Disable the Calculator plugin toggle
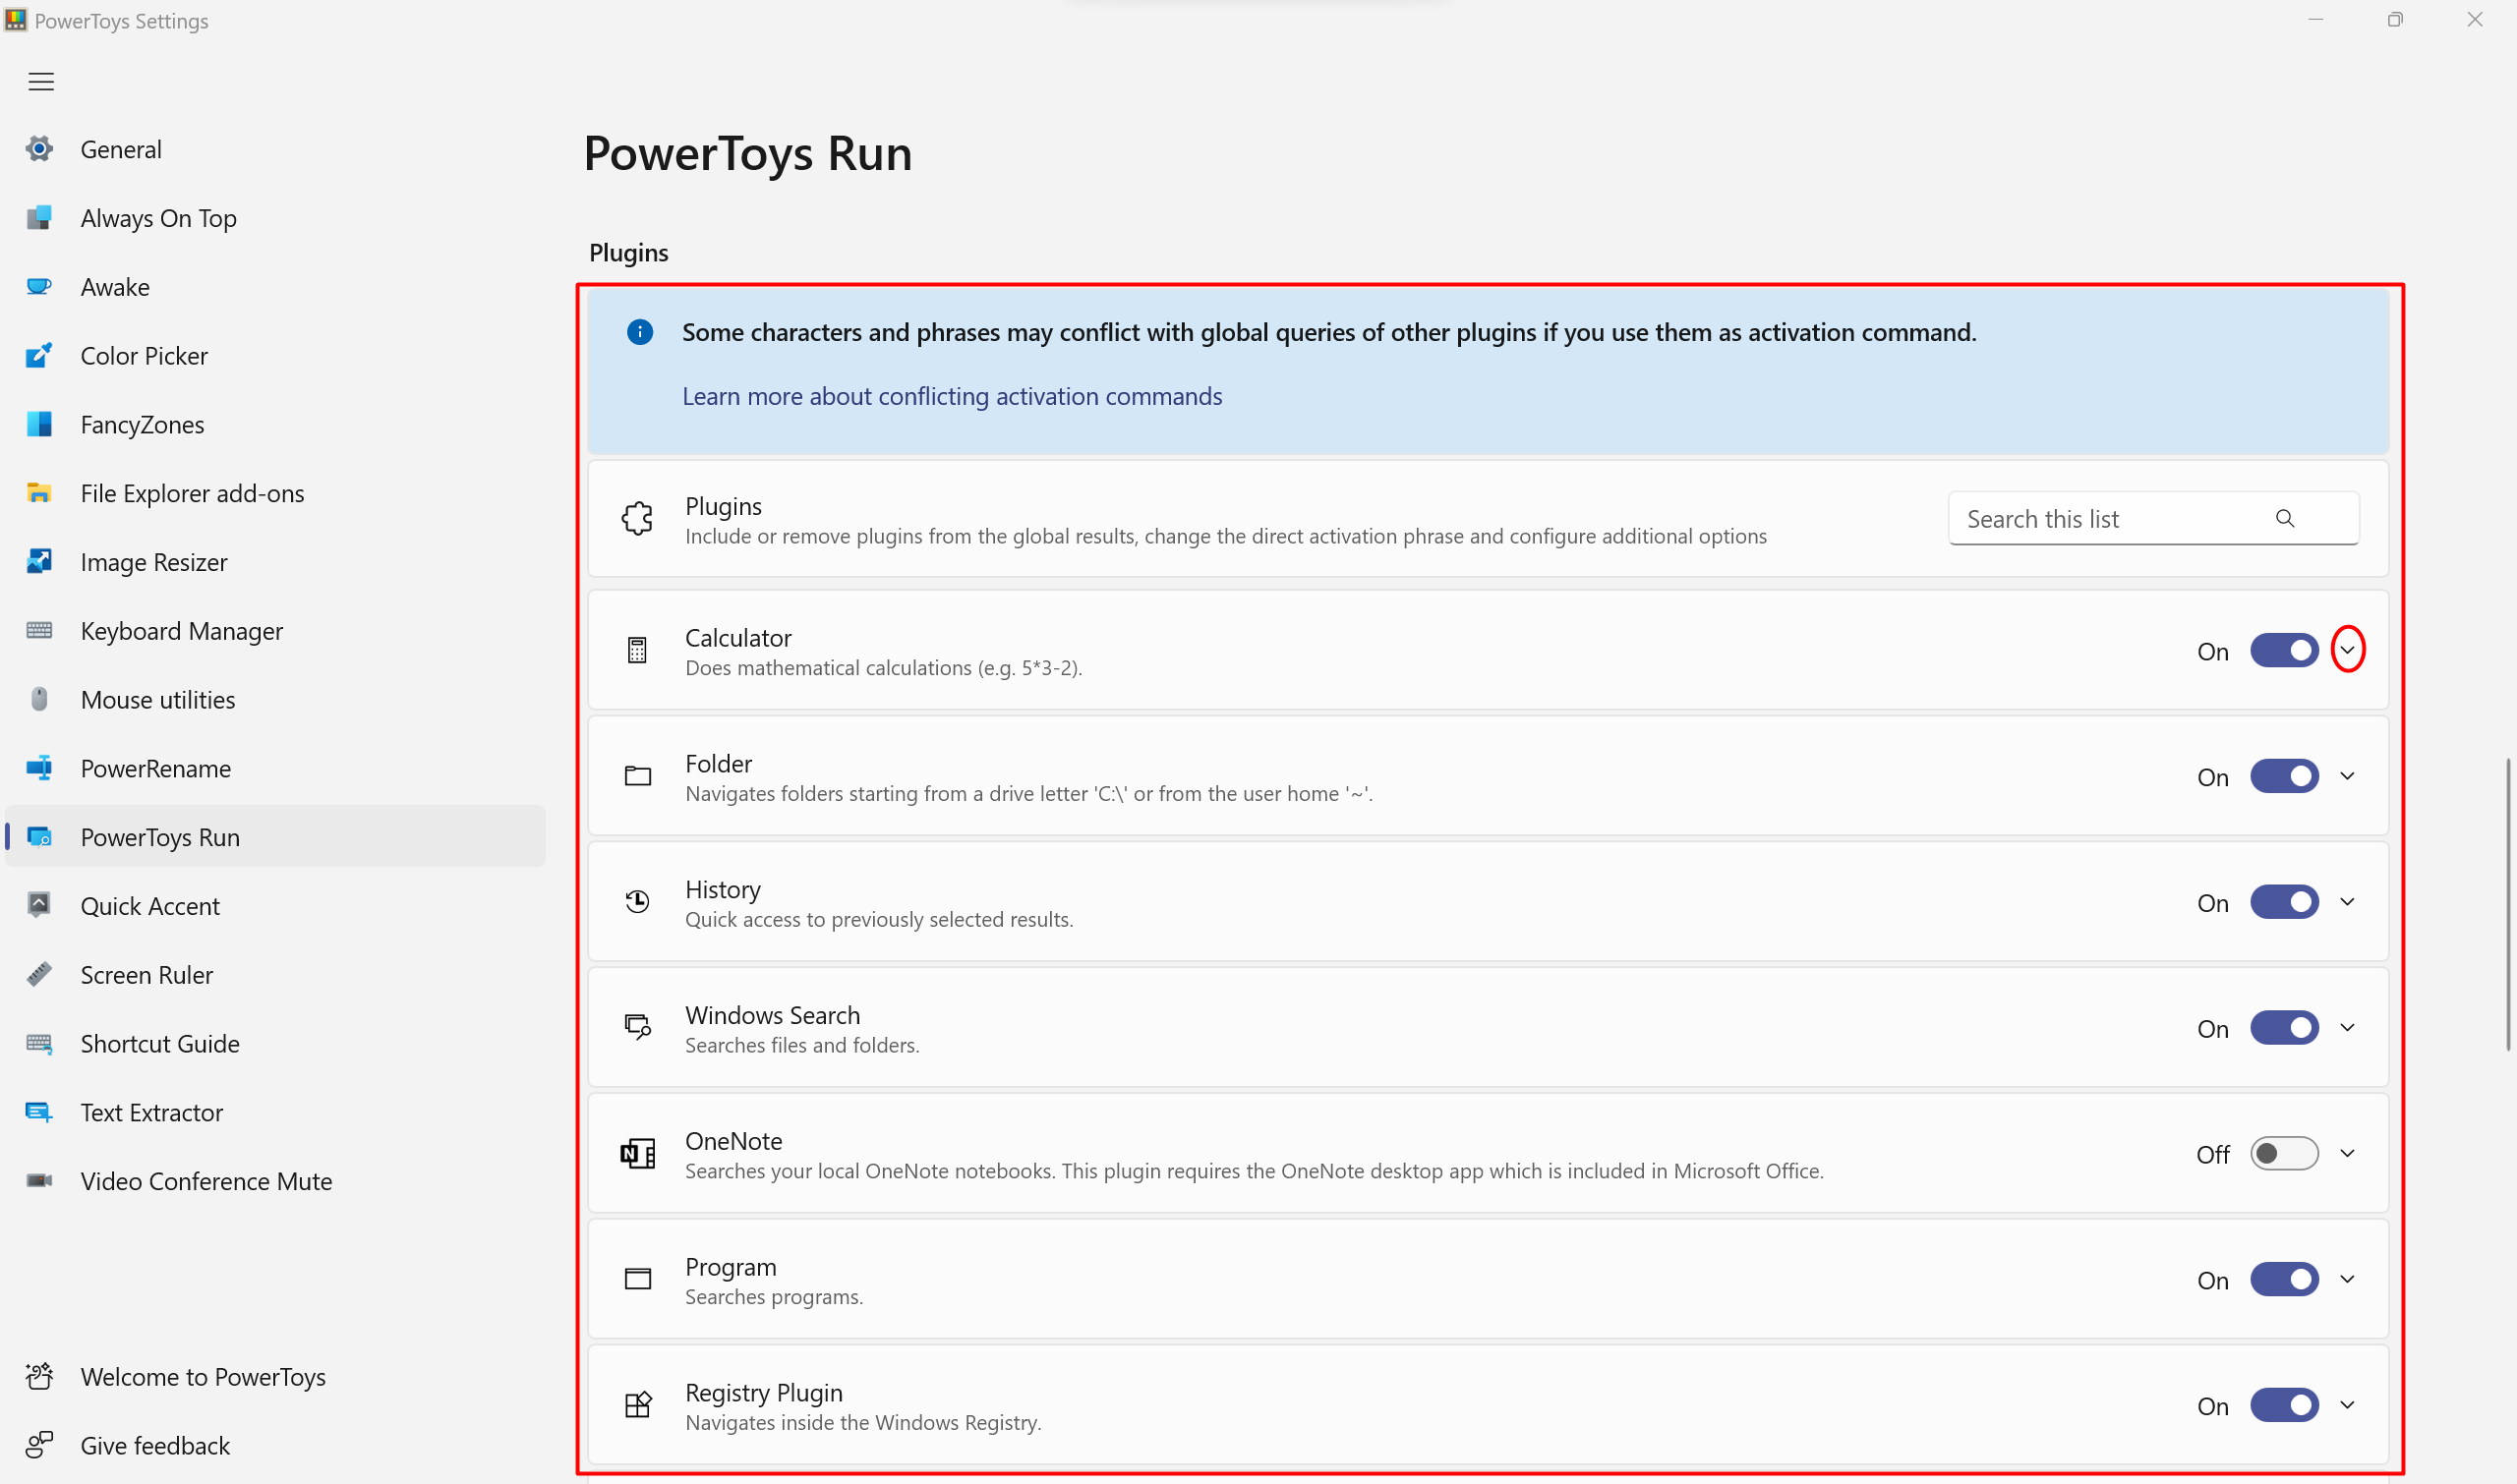 point(2284,650)
